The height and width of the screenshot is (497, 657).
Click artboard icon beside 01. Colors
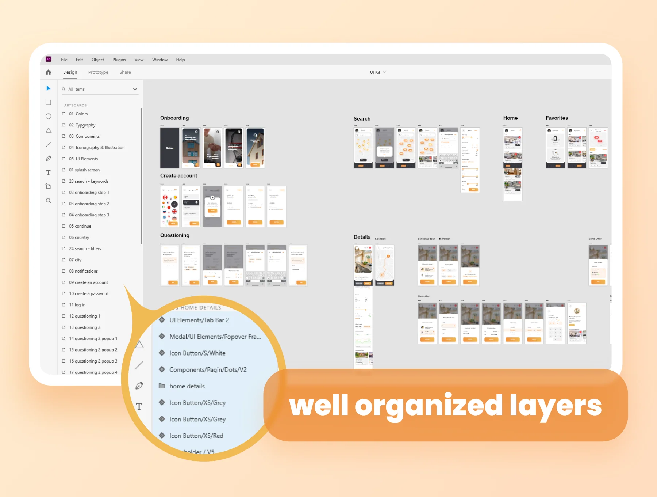(x=64, y=114)
